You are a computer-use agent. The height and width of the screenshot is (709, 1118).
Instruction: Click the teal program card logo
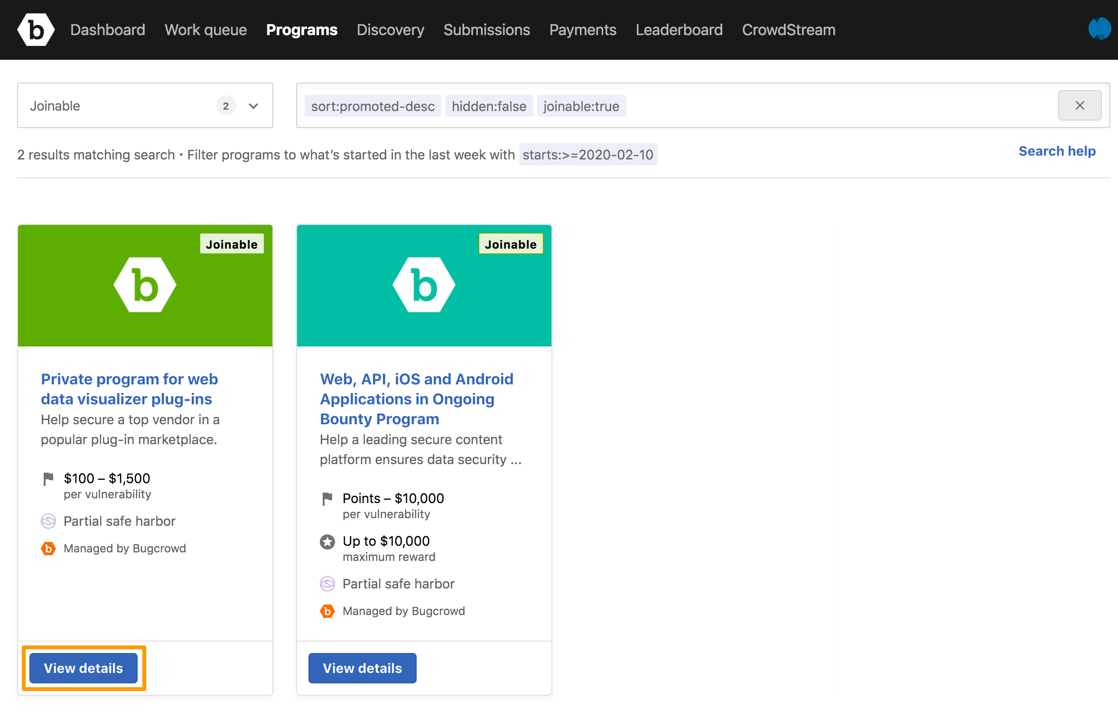(x=424, y=285)
